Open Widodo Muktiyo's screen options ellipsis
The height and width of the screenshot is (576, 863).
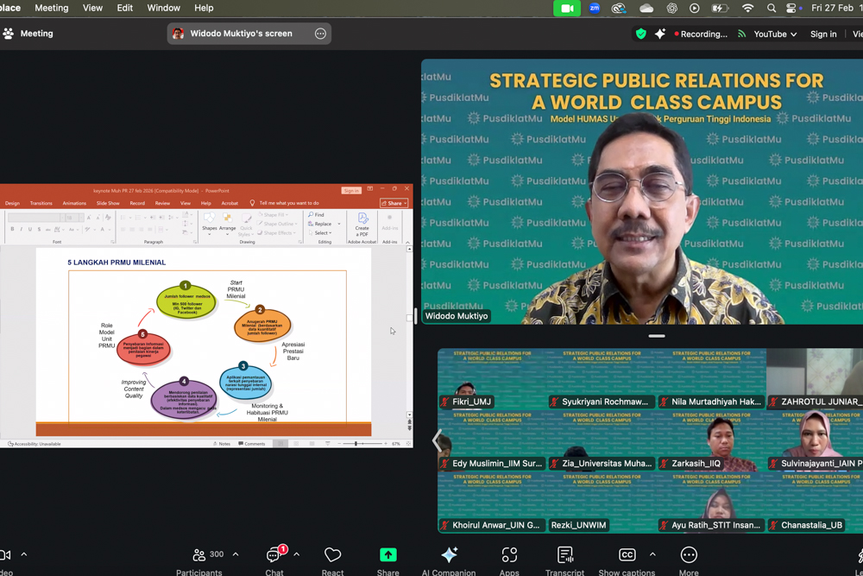coord(320,34)
